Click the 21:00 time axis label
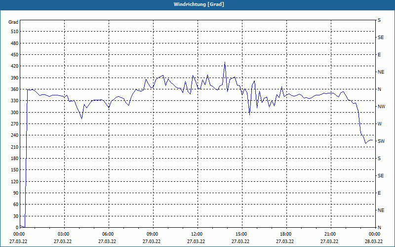Image resolution: width=395 pixels, height=247 pixels. point(330,234)
